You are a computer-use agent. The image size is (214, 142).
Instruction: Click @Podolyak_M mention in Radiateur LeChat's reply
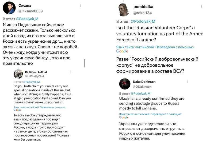tap(31, 82)
